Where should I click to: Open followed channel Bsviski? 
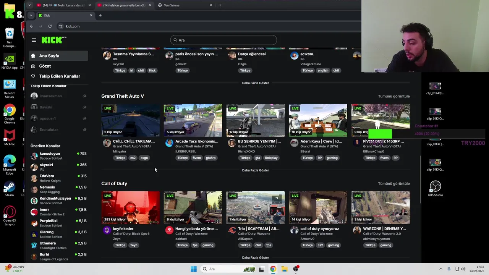tap(58, 107)
